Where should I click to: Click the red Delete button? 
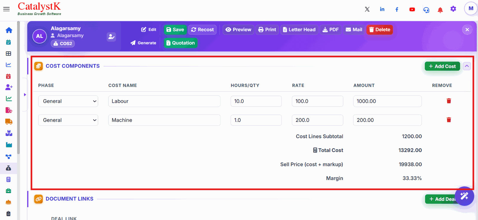click(380, 30)
